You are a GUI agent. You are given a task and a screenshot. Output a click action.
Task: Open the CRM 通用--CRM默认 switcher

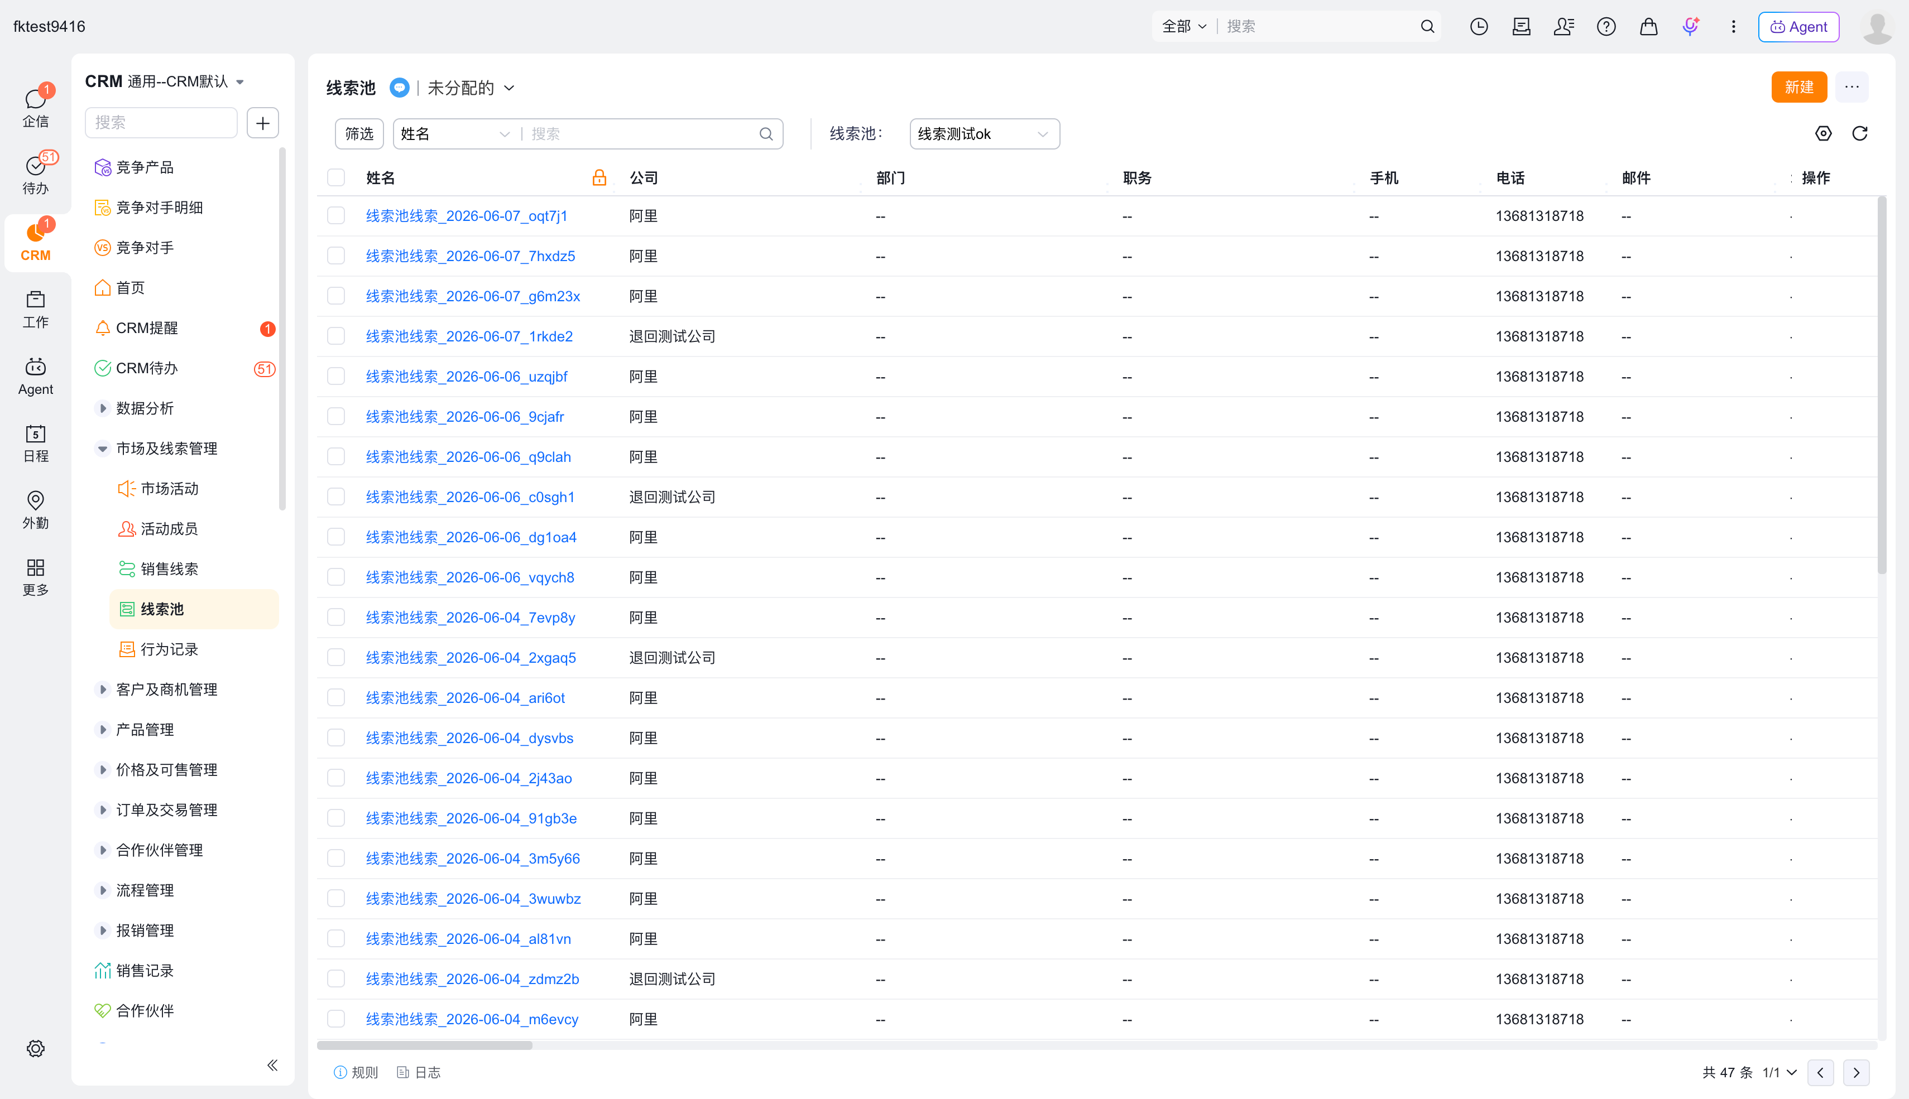(x=165, y=81)
